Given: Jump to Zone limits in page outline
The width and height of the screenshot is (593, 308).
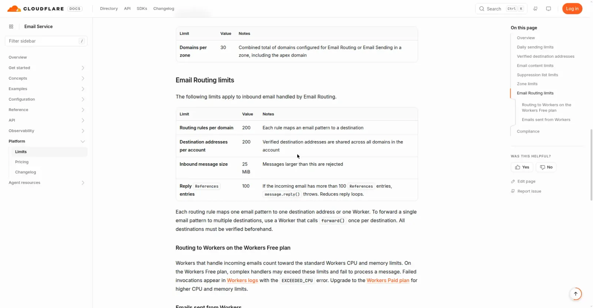Looking at the screenshot, I should click(527, 84).
